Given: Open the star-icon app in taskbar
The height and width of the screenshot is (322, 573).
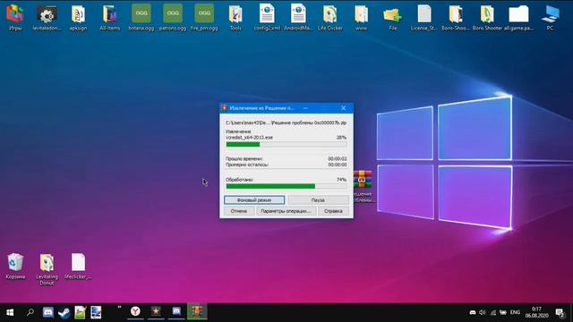Looking at the screenshot, I should [156, 311].
